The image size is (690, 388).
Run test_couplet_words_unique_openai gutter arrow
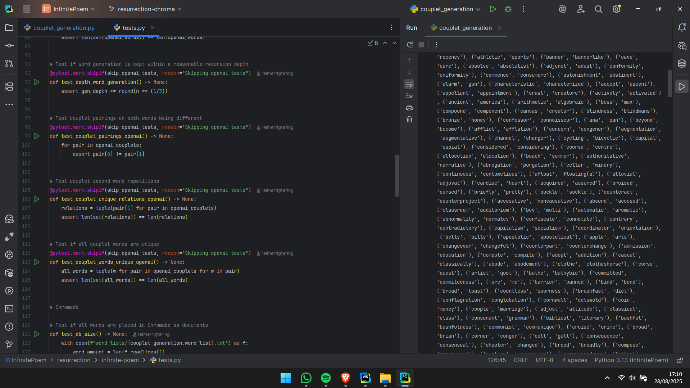coord(37,262)
